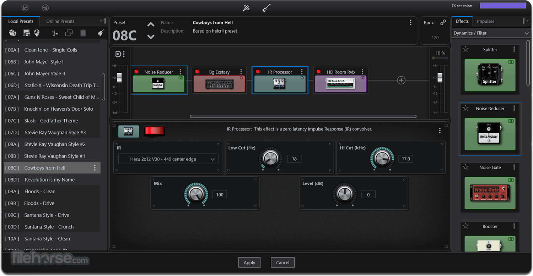Viewport: 533px width, 276px height.
Task: Switch to the Local Presets tab
Action: [x=21, y=21]
